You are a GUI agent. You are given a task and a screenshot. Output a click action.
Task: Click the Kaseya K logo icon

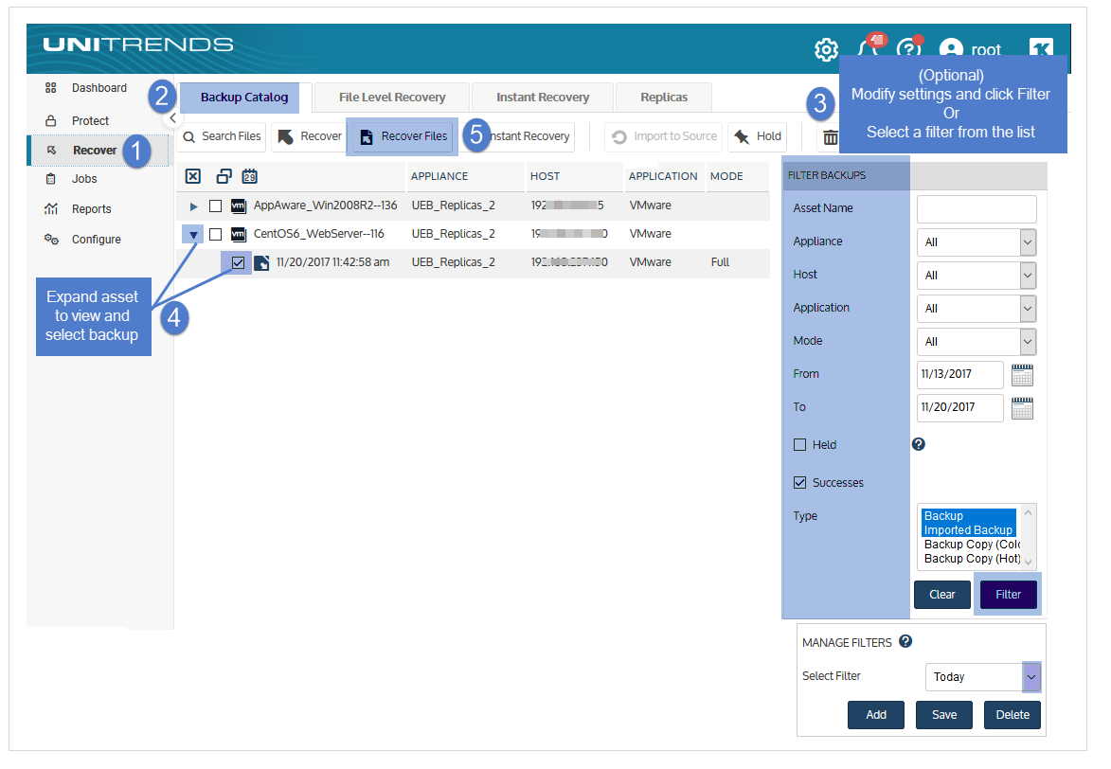[x=1041, y=48]
